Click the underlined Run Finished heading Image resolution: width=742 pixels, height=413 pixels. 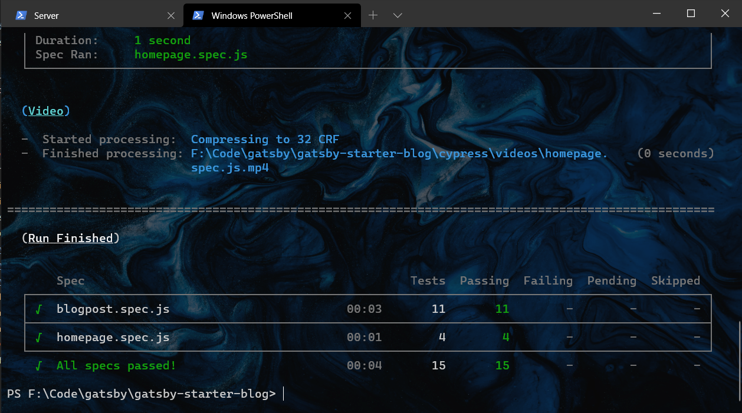coord(70,238)
